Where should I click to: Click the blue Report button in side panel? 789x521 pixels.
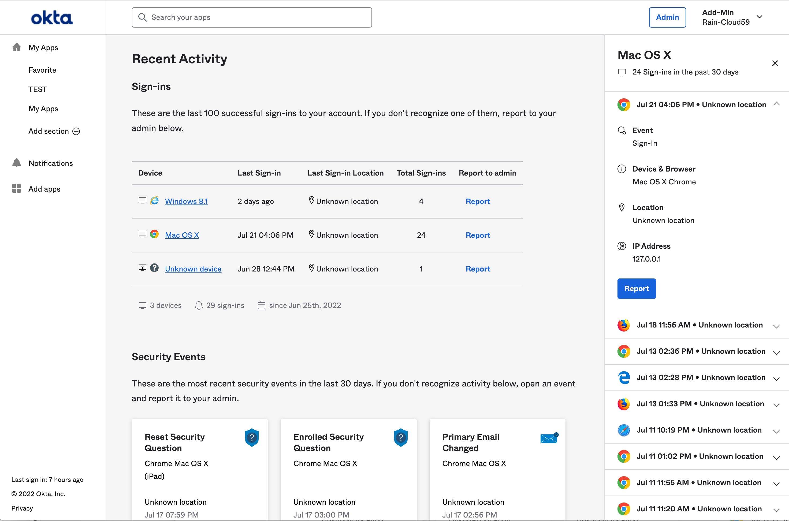coord(636,288)
